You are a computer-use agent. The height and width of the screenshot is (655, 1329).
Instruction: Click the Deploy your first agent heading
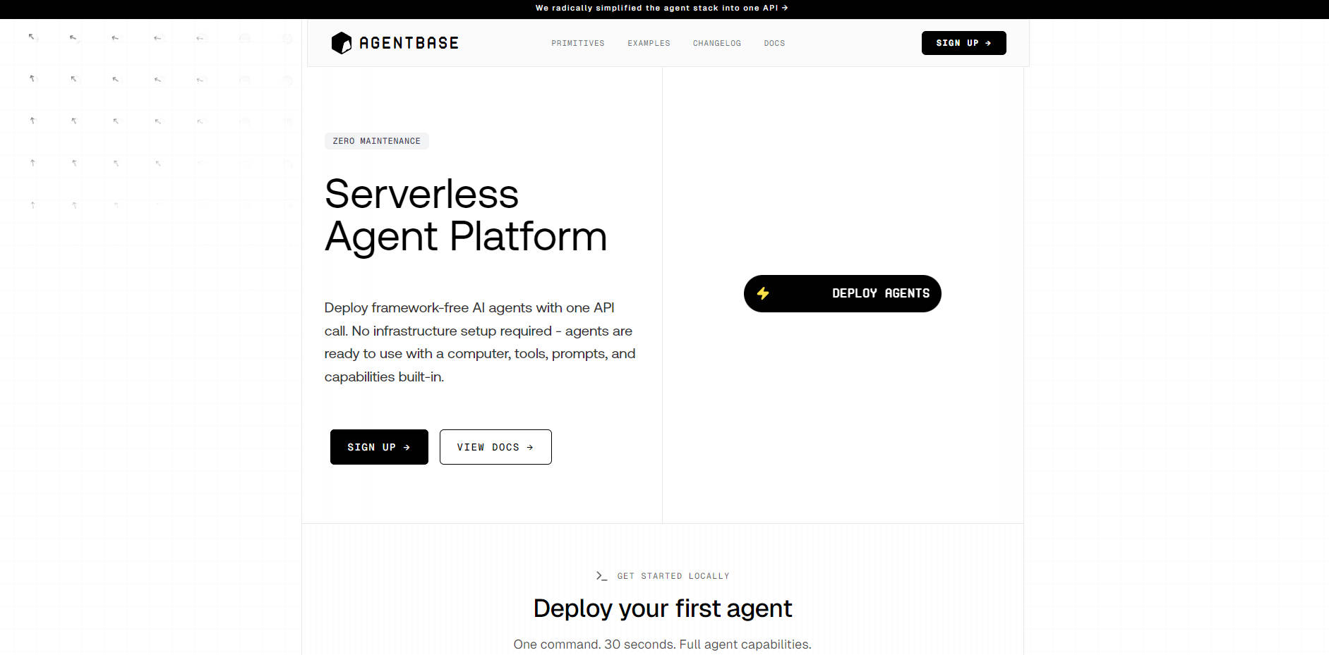click(662, 608)
